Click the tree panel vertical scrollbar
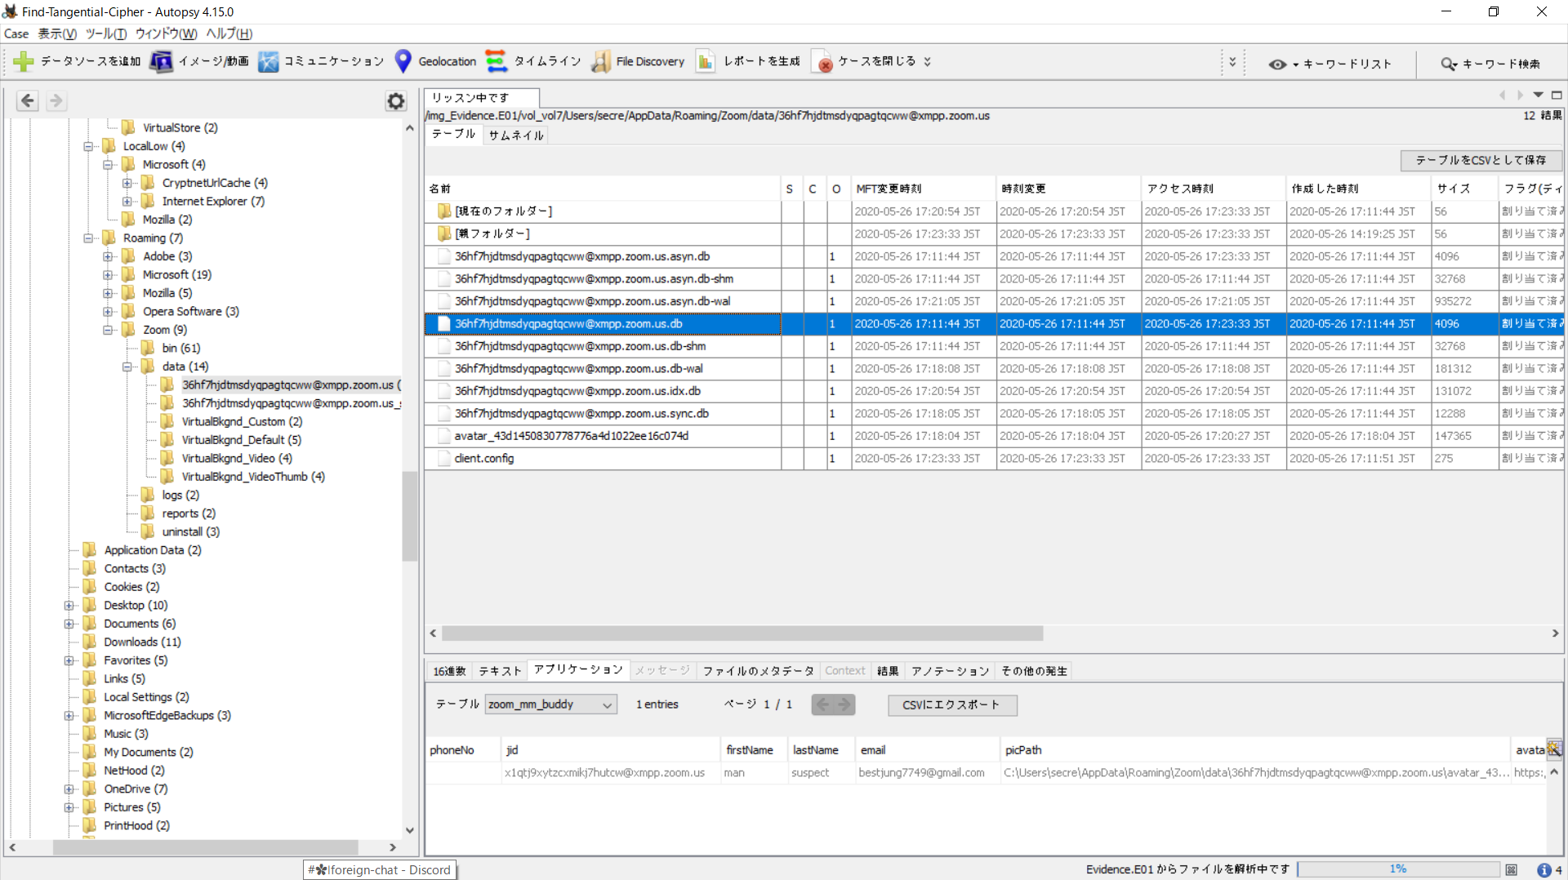The width and height of the screenshot is (1568, 880). (x=409, y=516)
